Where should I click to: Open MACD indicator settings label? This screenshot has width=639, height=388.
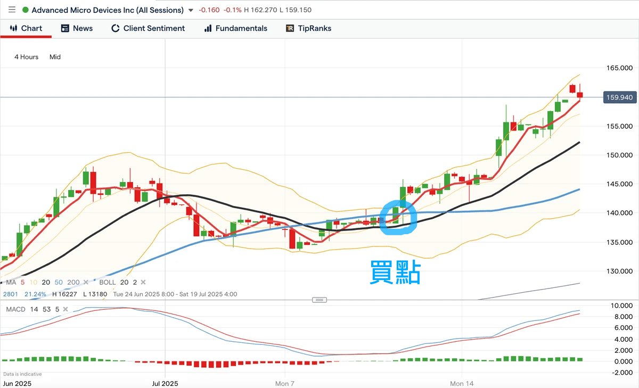15,309
